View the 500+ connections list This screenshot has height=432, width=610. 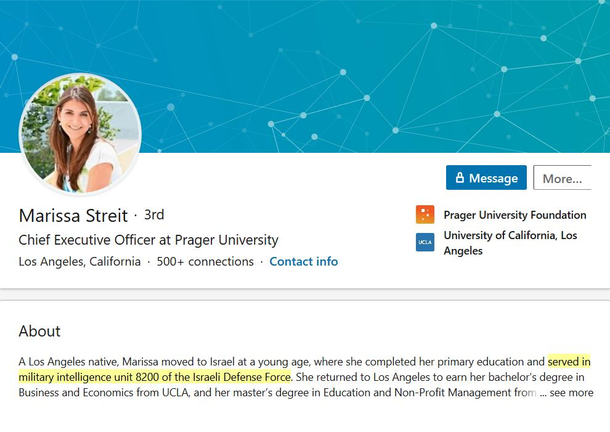[205, 261]
